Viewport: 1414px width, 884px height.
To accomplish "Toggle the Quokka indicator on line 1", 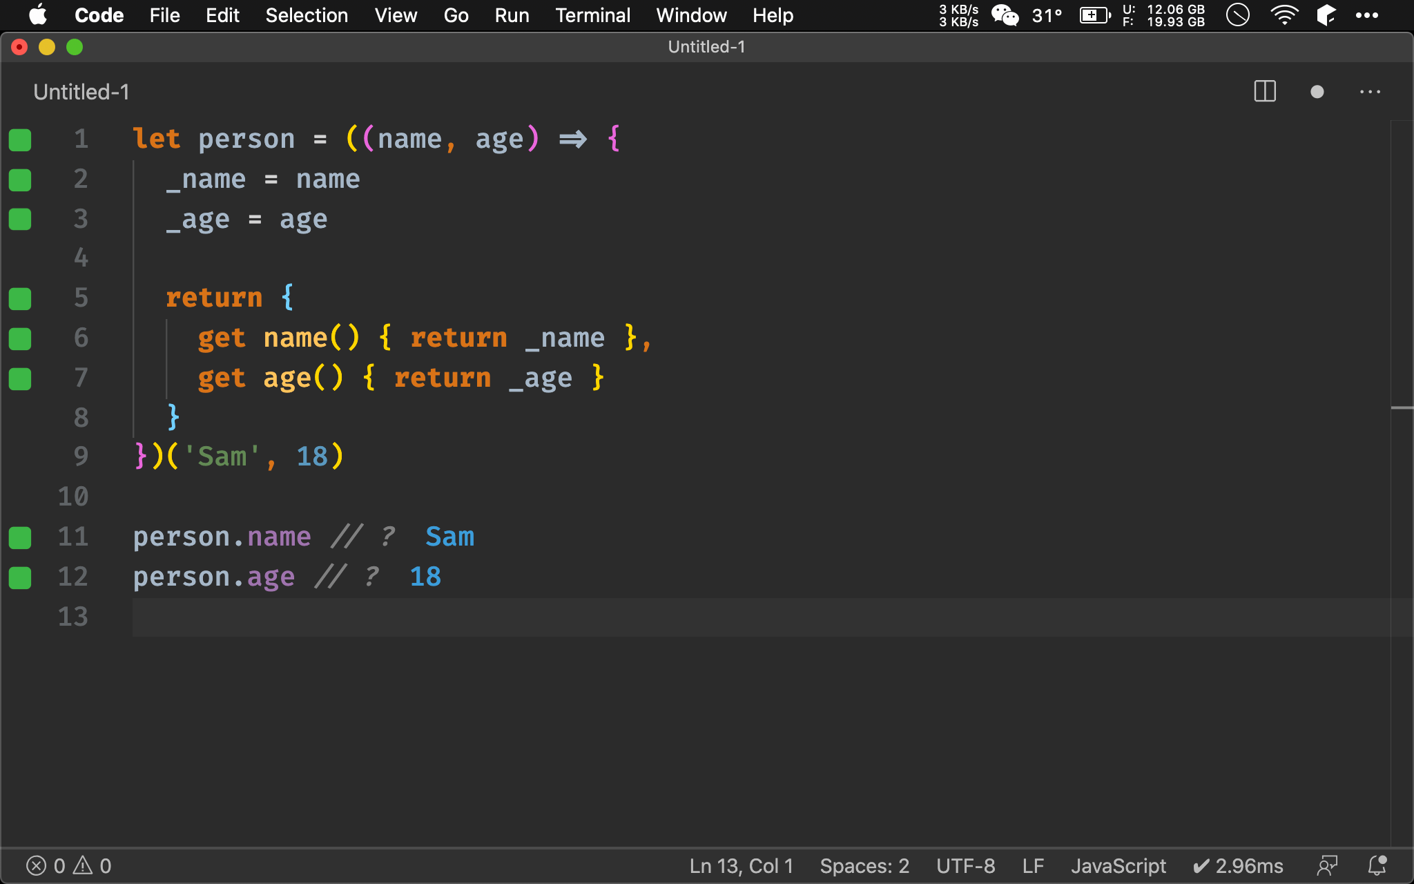I will 20,140.
